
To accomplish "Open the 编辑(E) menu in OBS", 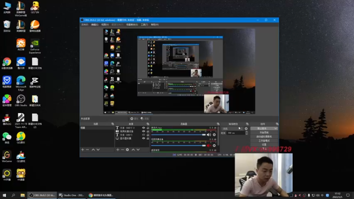I will [x=95, y=25].
